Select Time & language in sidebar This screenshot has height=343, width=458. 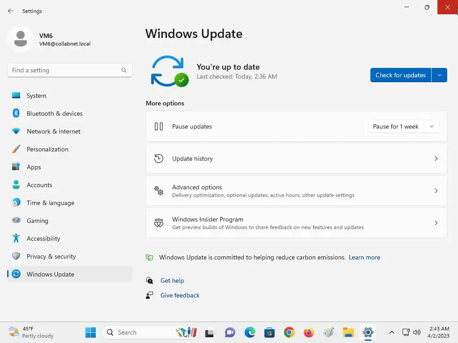coord(70,203)
